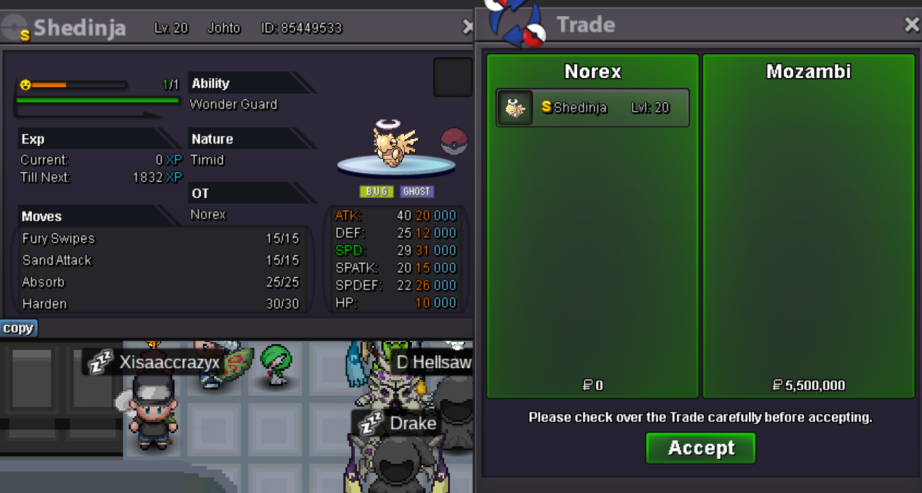Select the Fury Swipes move
This screenshot has width=922, height=493.
pos(161,239)
